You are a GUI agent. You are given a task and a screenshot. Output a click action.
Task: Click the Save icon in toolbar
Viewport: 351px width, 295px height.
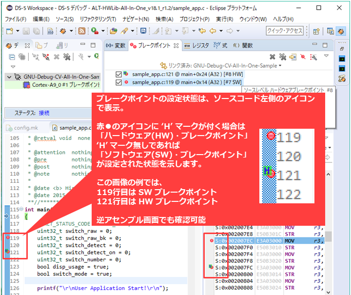(x=26, y=31)
